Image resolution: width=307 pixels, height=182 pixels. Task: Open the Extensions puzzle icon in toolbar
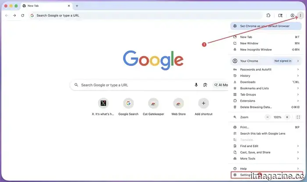[268, 15]
